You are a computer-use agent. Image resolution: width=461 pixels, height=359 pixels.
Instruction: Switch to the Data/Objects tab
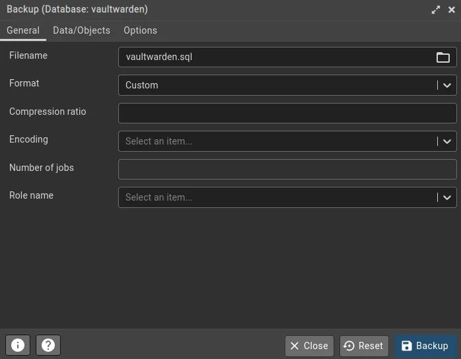[x=81, y=30]
